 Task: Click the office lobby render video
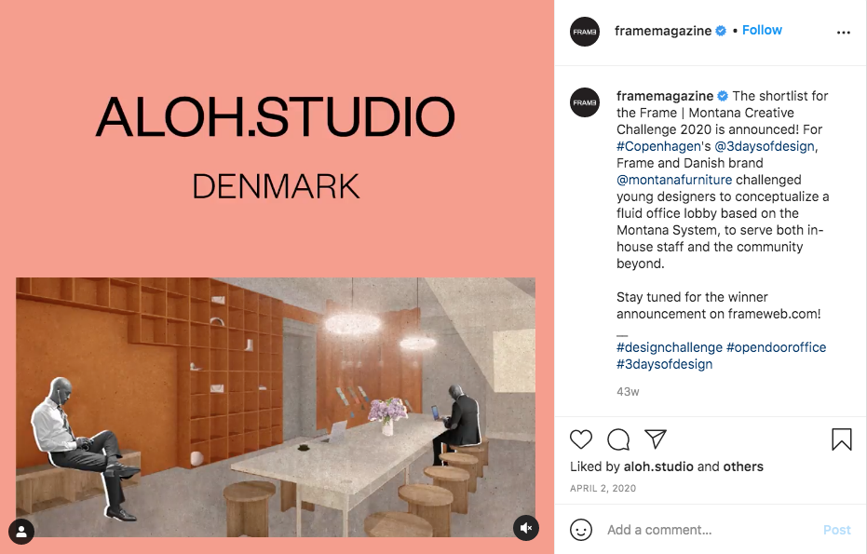tap(276, 407)
